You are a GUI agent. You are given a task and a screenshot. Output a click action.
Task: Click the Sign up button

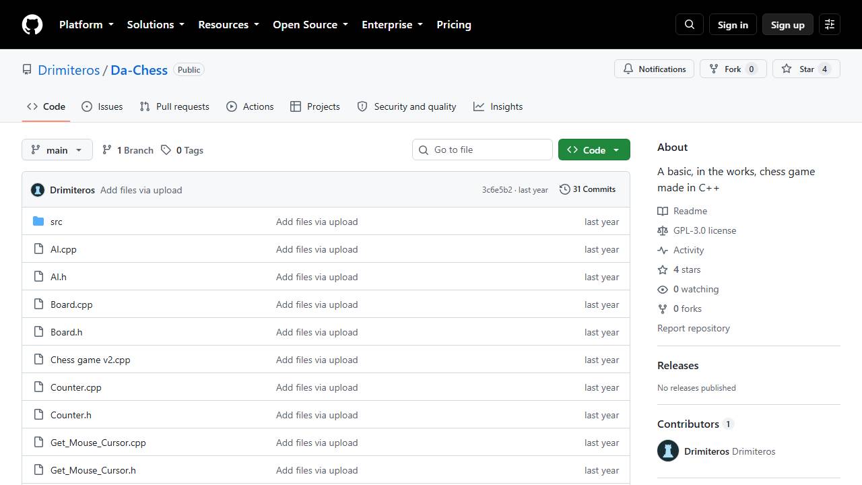point(788,24)
